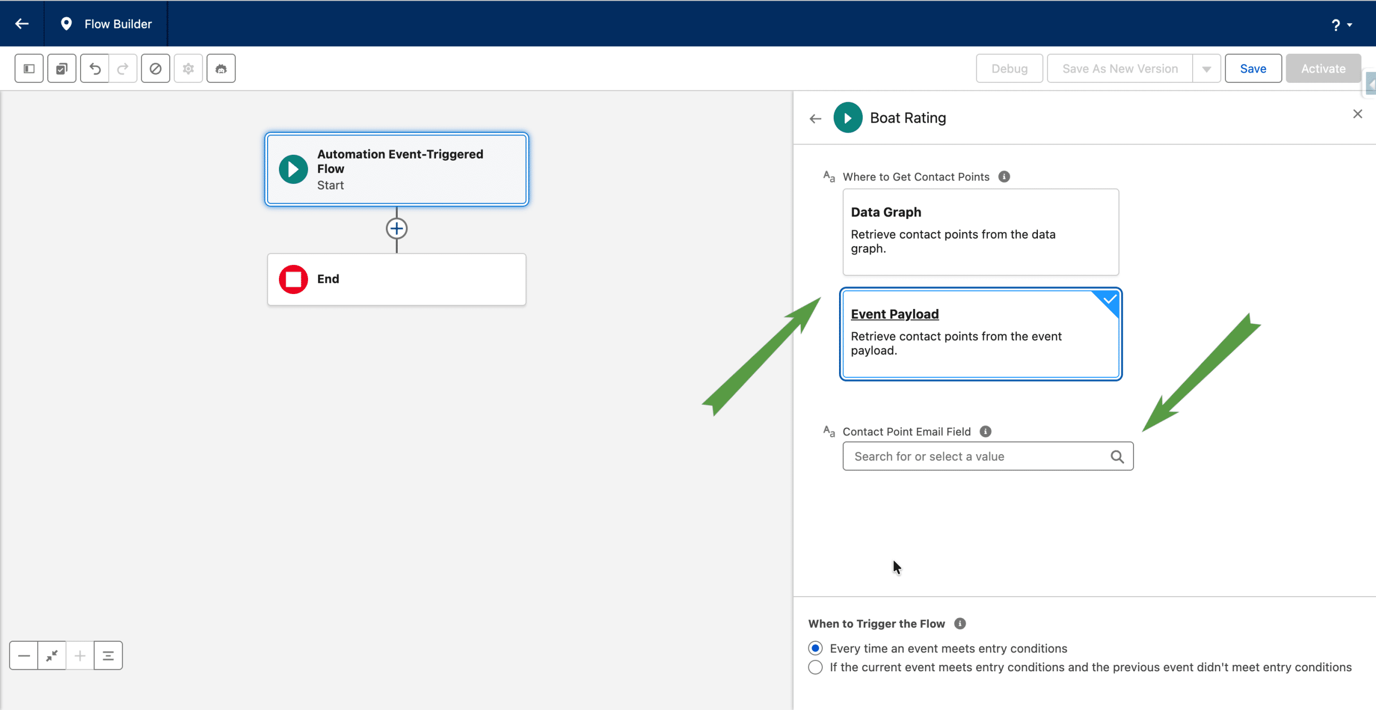Image resolution: width=1376 pixels, height=710 pixels.
Task: Click the header back arrow
Action: point(22,24)
